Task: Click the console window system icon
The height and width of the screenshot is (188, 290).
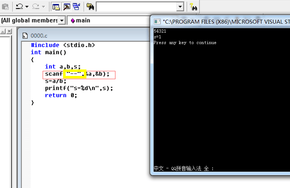Action: coord(157,21)
